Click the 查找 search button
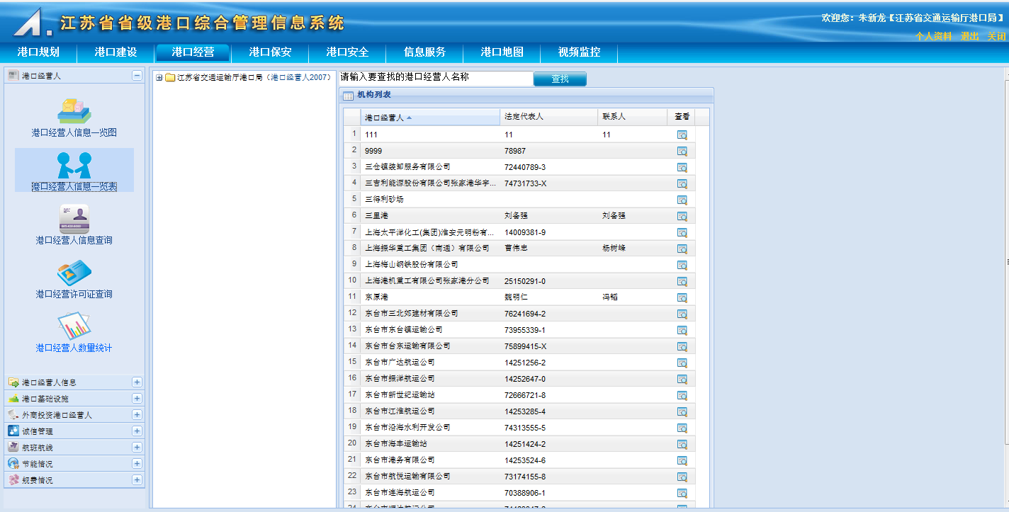 [560, 79]
